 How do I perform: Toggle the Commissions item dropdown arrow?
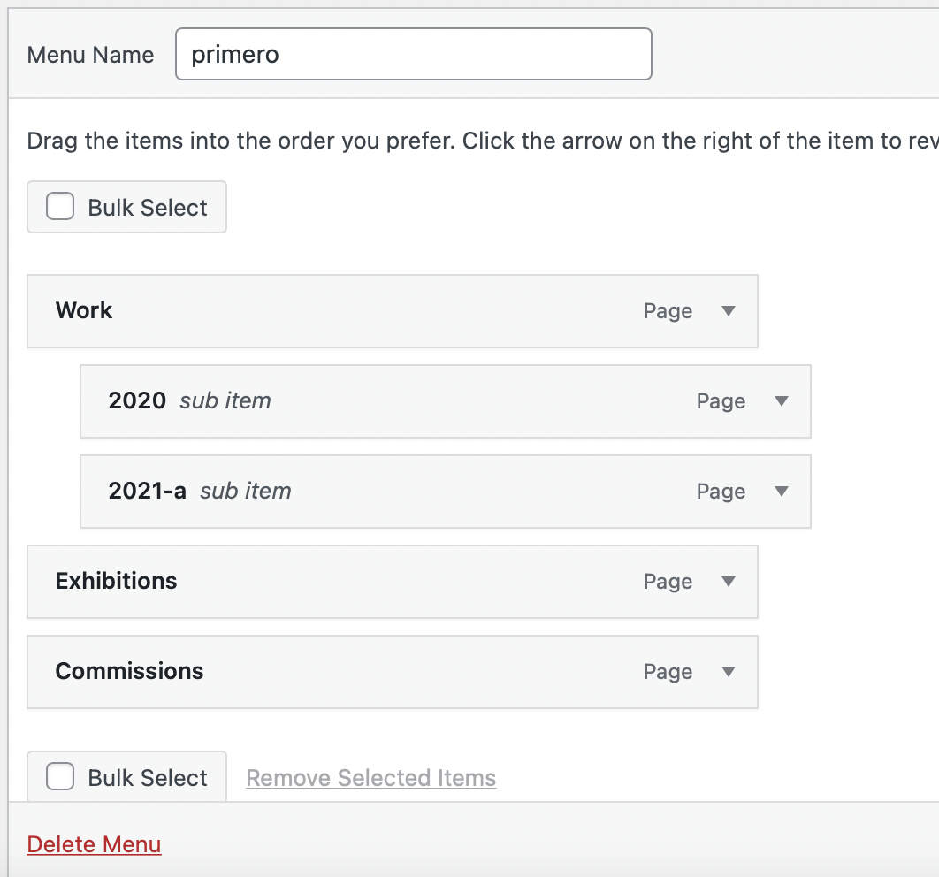(729, 672)
